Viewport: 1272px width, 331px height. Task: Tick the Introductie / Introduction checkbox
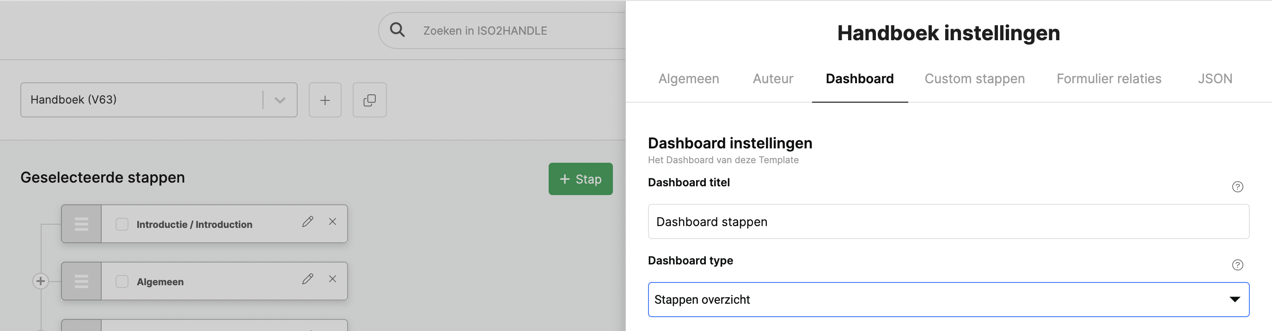point(122,224)
